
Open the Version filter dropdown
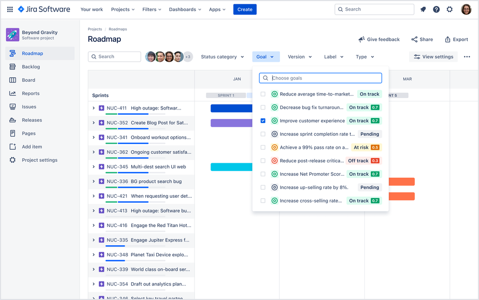(x=300, y=57)
